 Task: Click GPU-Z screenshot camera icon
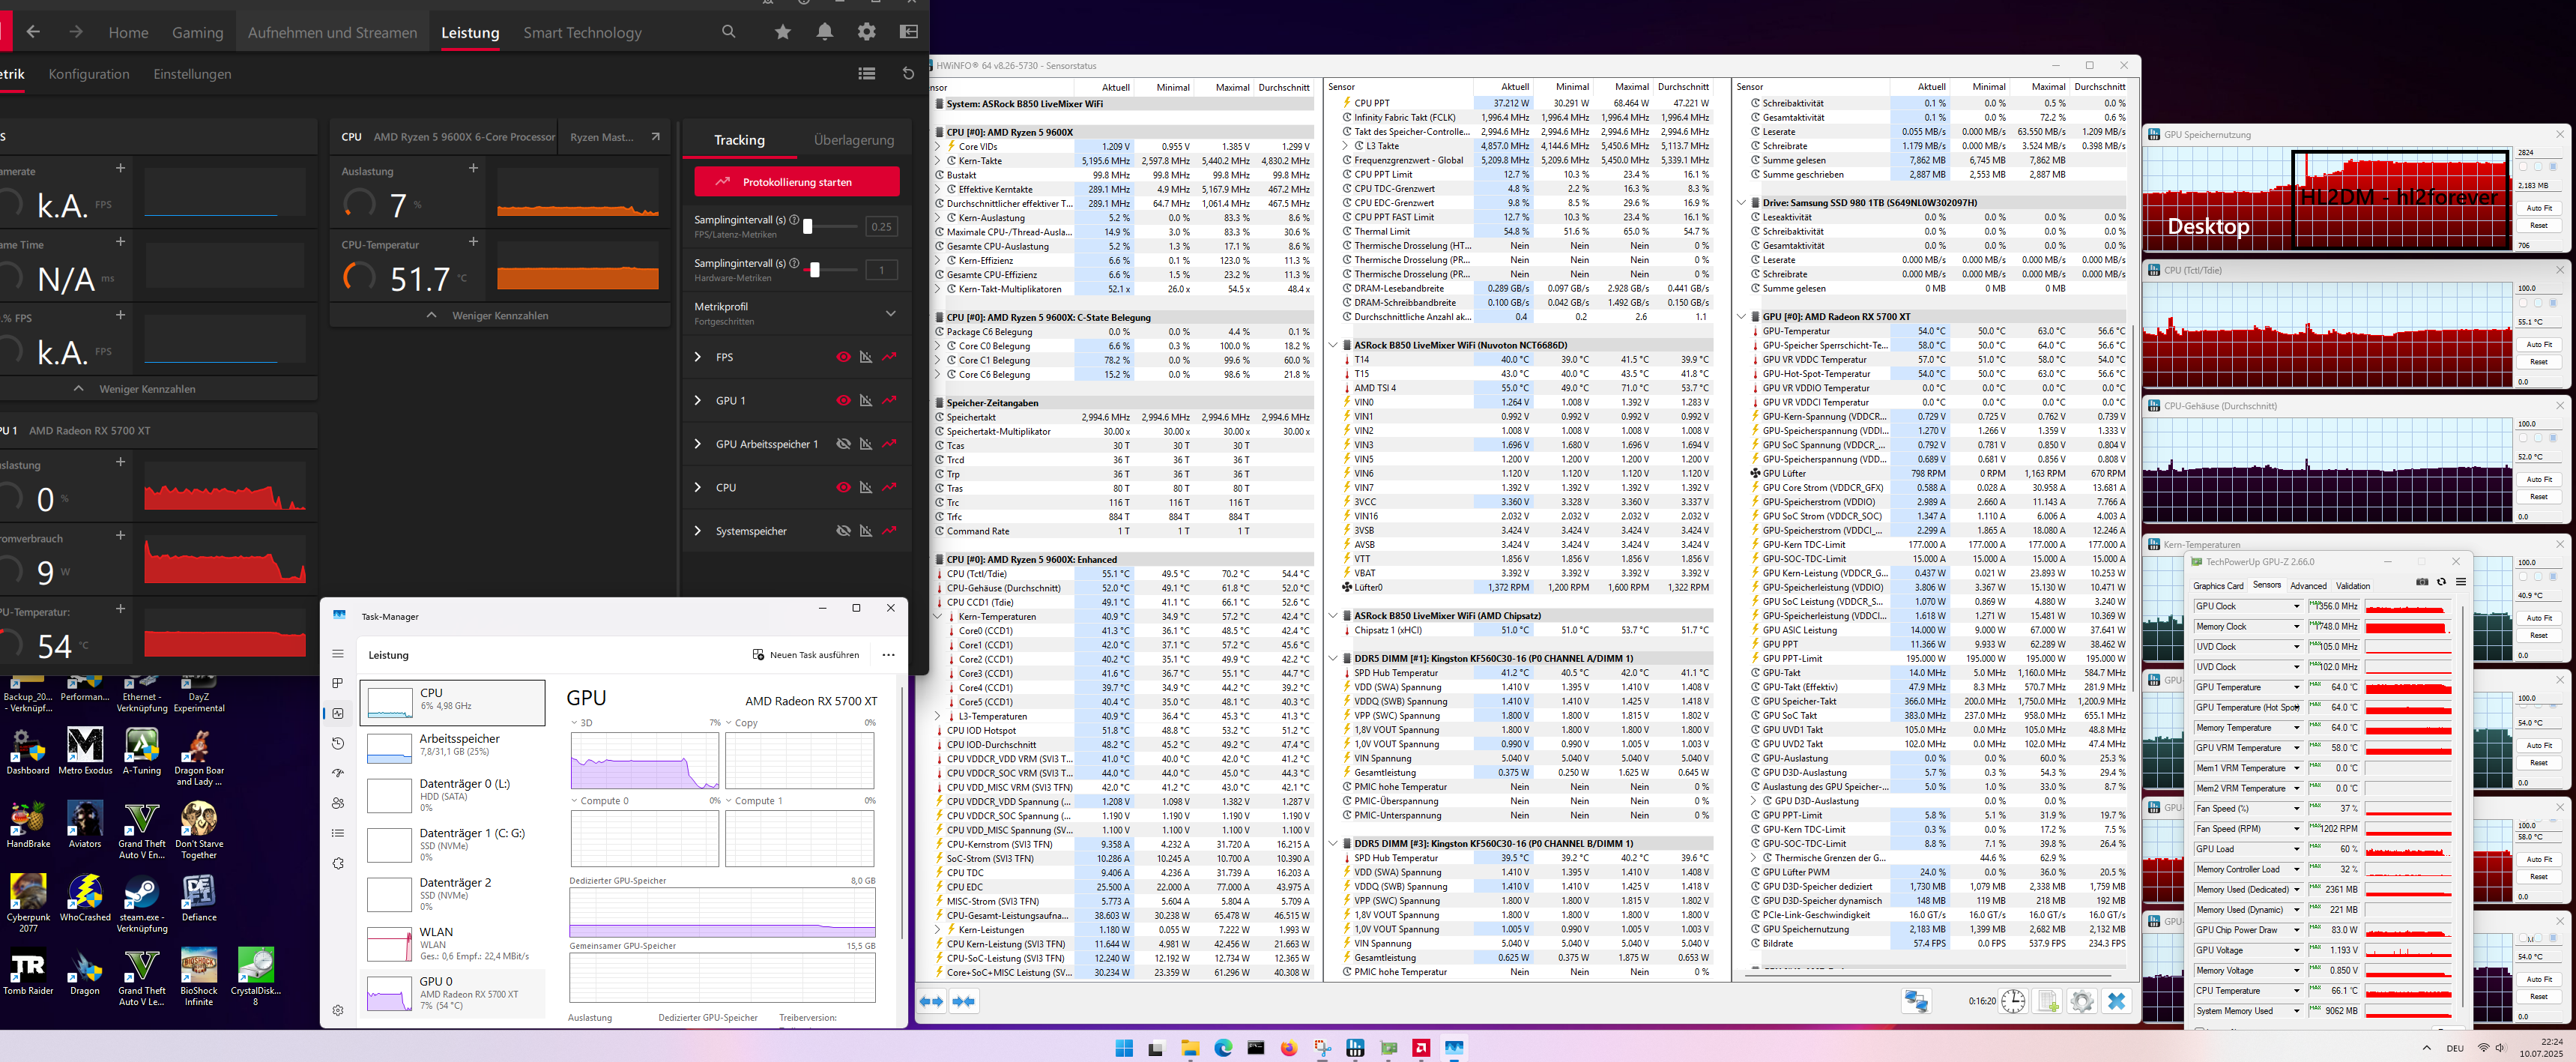(x=2421, y=582)
